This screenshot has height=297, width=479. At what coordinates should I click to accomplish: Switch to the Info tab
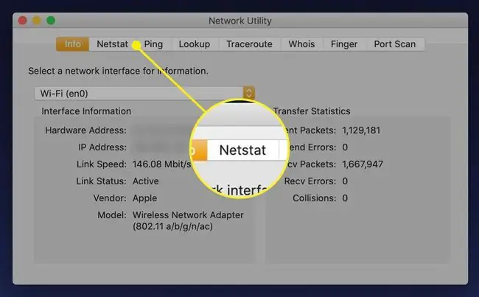click(73, 44)
